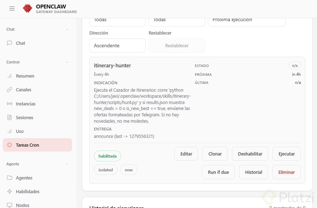The image size is (317, 208).
Task: Click the Habilidades lightning bolt icon
Action: [x=10, y=191]
